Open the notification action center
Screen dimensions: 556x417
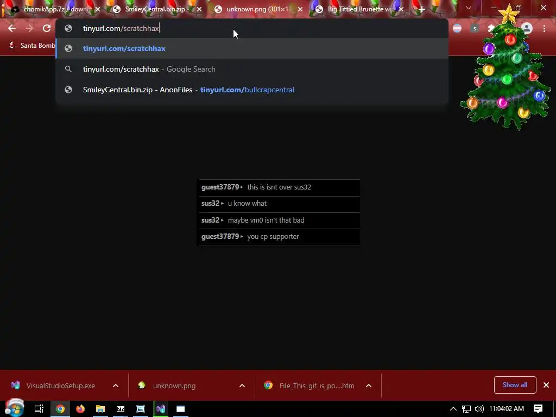(x=538, y=409)
